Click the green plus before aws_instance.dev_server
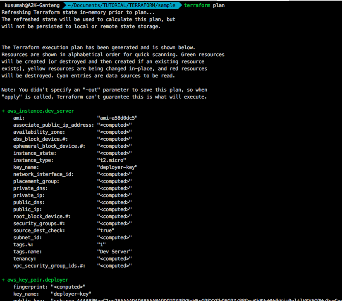 pos(3,111)
